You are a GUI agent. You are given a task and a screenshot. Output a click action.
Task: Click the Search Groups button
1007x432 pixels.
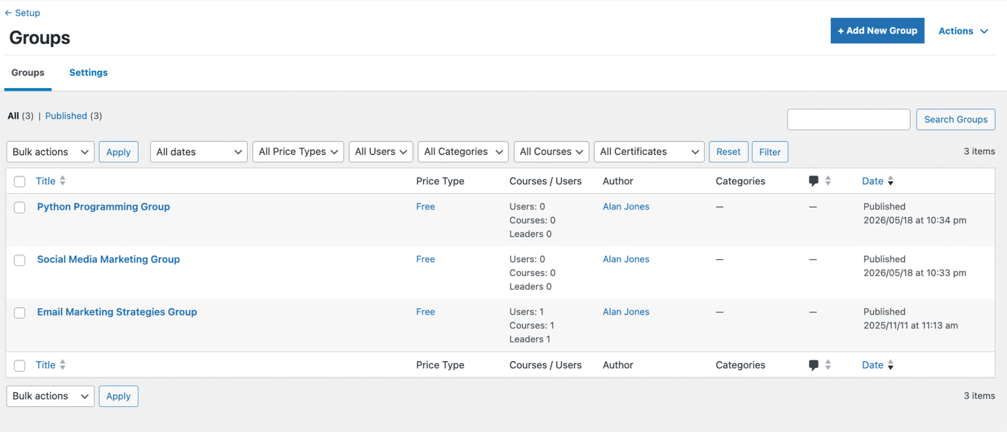[x=955, y=119]
